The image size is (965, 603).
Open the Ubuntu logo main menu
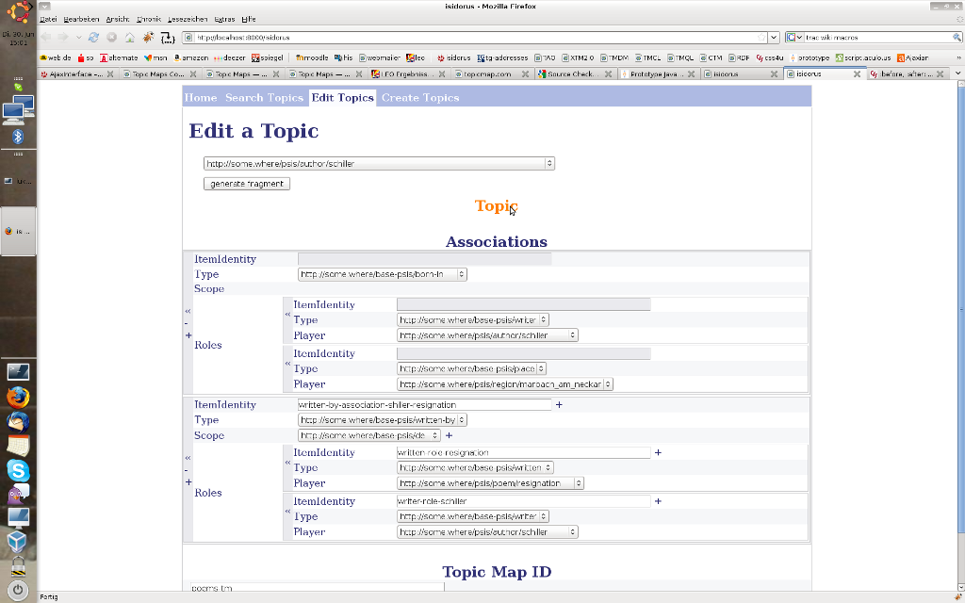pos(19,11)
